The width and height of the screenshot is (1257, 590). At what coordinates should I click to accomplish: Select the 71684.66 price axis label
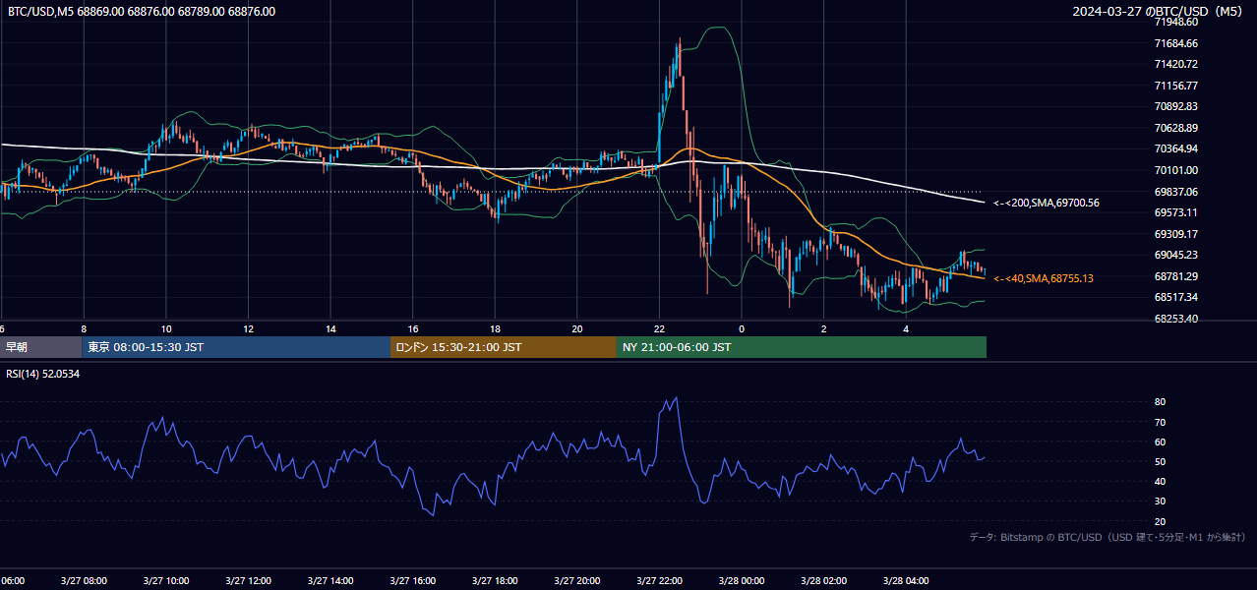[1176, 43]
